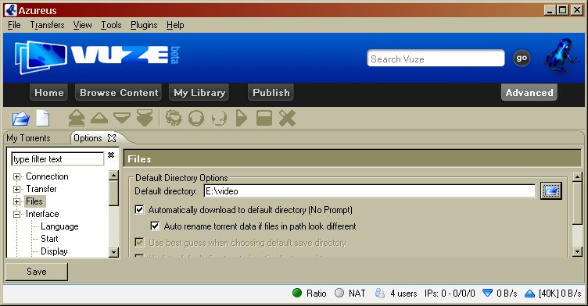Open My Library section
The width and height of the screenshot is (588, 306).
pos(199,93)
